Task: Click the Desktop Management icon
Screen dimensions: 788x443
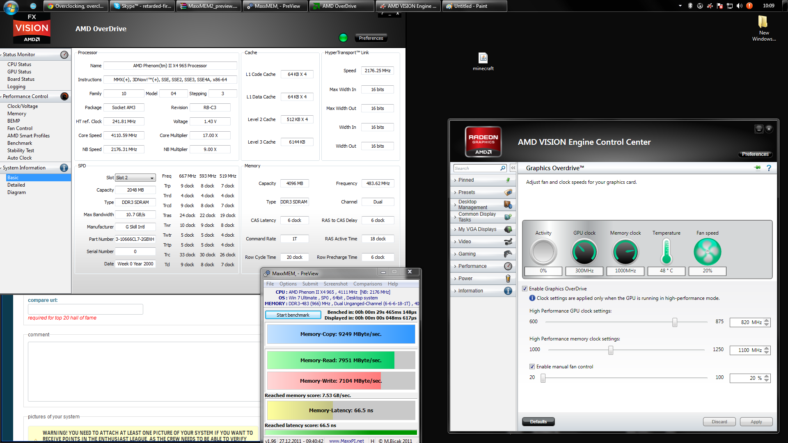Action: [x=508, y=205]
